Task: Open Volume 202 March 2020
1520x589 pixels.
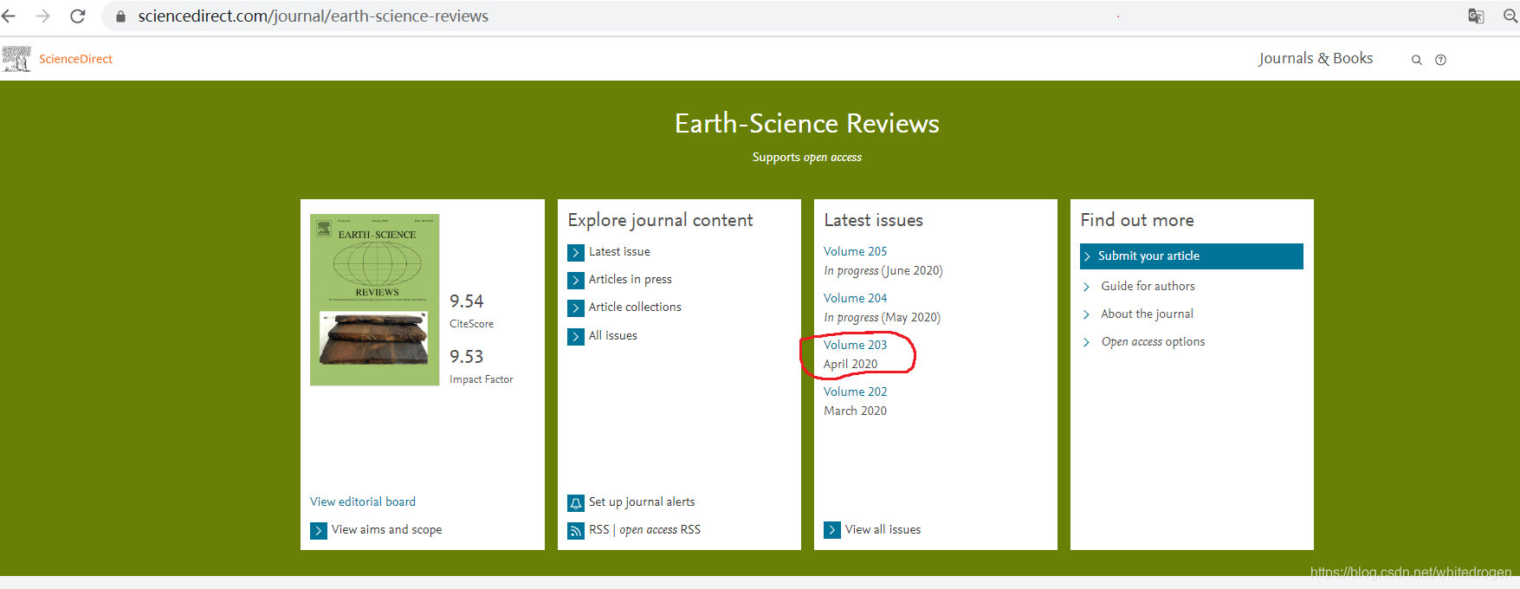Action: (855, 392)
